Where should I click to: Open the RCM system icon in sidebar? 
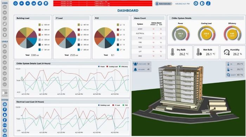[x=5, y=125]
